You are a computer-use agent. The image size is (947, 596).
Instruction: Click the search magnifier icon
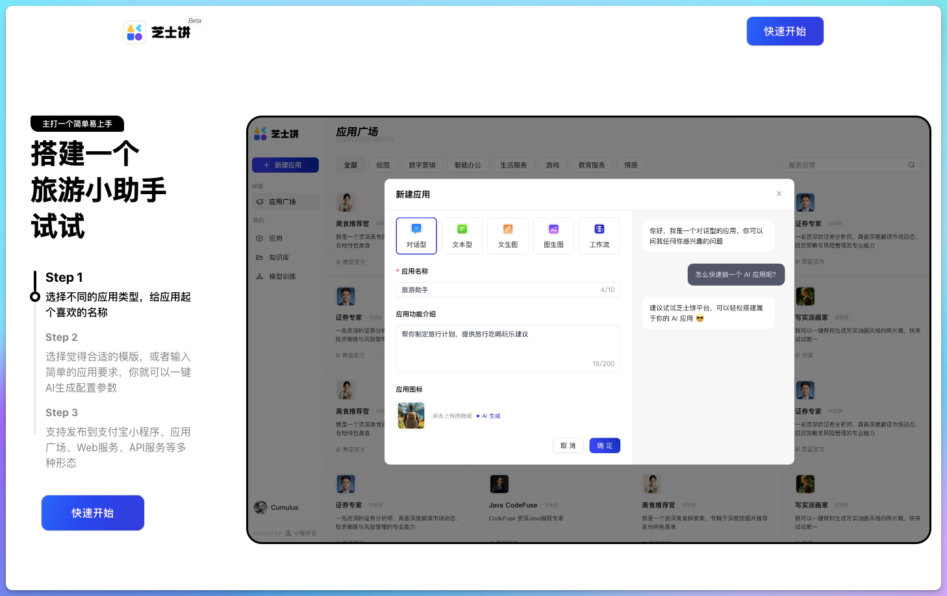(x=911, y=165)
